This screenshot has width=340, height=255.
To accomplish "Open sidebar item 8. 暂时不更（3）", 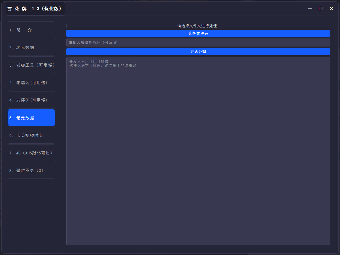I will [x=31, y=170].
